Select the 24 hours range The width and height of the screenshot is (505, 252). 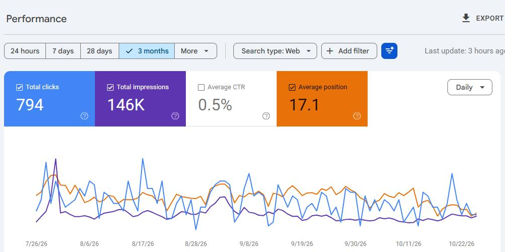tap(25, 51)
